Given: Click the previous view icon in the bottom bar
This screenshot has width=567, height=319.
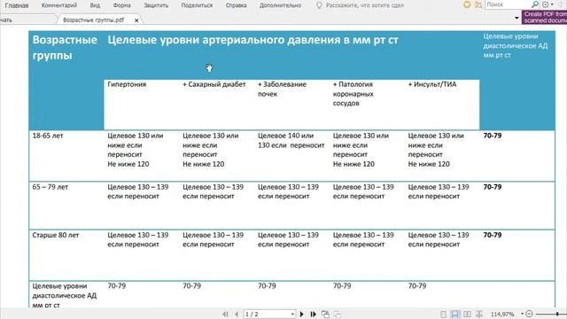Looking at the screenshot, I should pyautogui.click(x=325, y=314).
